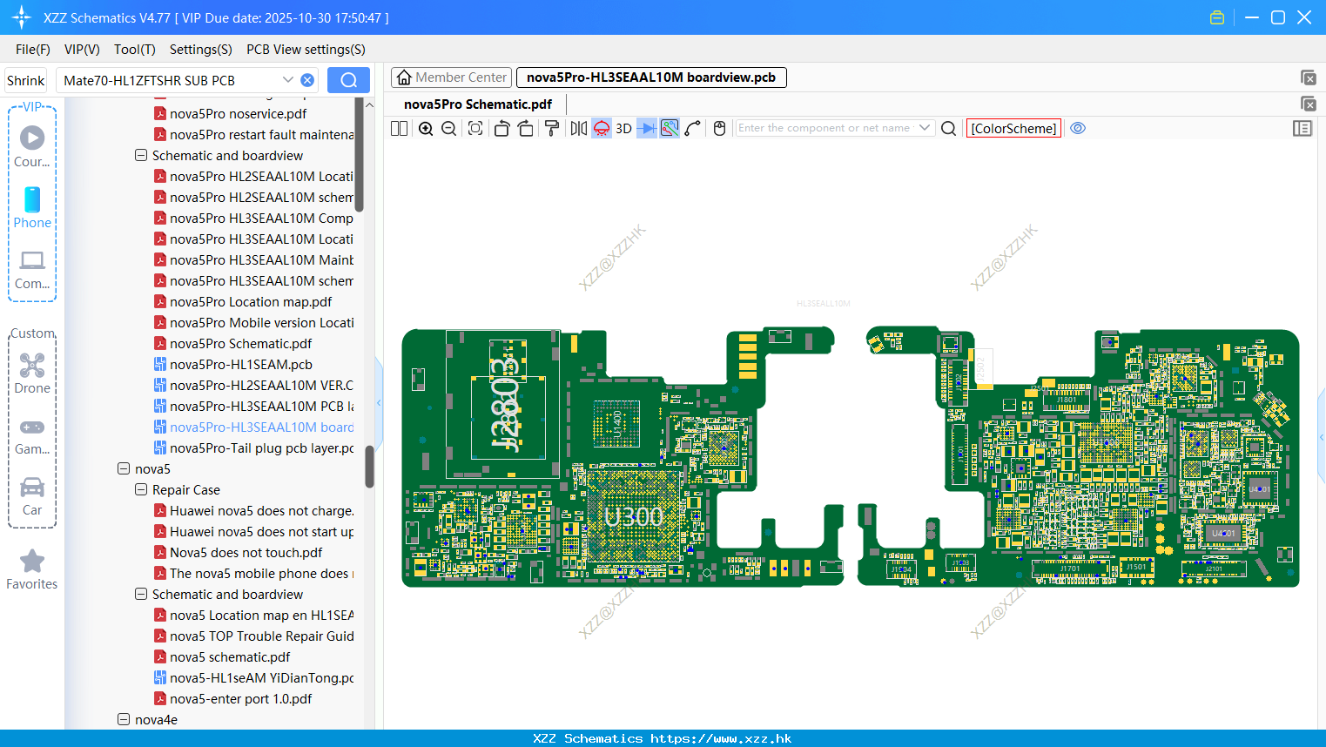Screen dimensions: 1326x747
Task: Clear the Mate70 search text
Action: pyautogui.click(x=307, y=80)
